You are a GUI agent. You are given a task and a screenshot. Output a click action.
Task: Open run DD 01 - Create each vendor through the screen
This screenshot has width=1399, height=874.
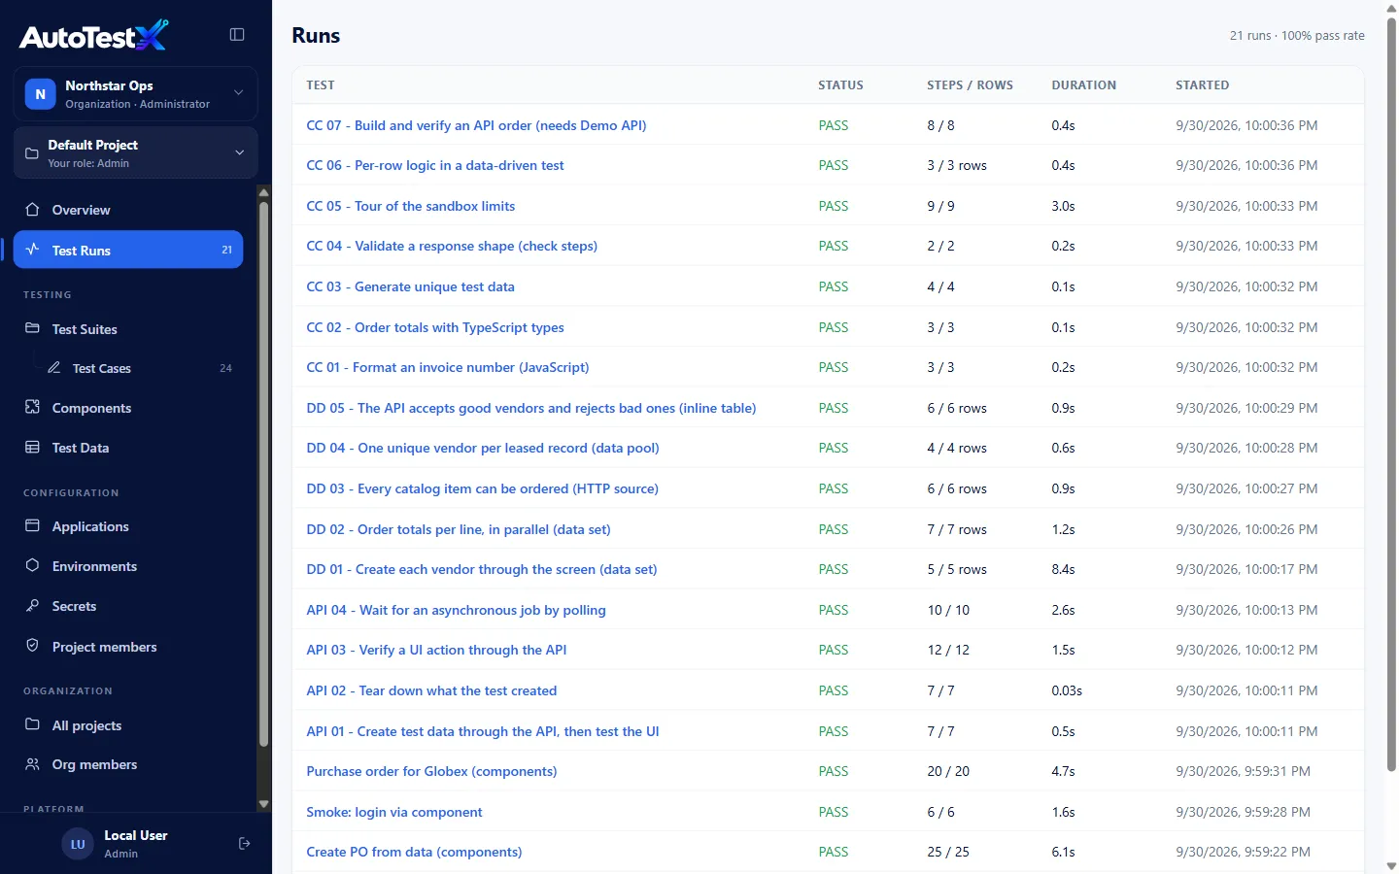[482, 569]
